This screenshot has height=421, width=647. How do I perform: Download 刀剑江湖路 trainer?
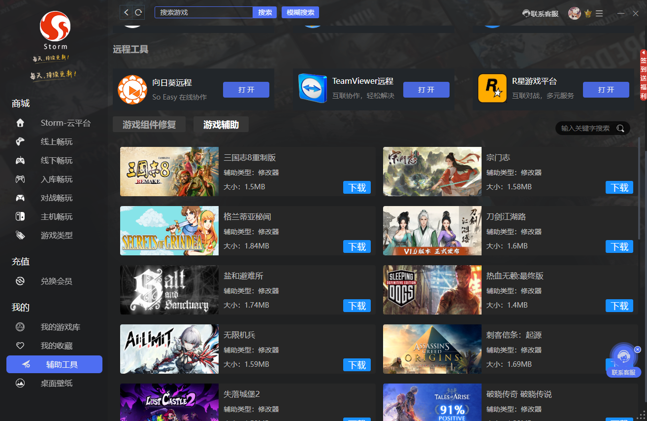(x=619, y=246)
